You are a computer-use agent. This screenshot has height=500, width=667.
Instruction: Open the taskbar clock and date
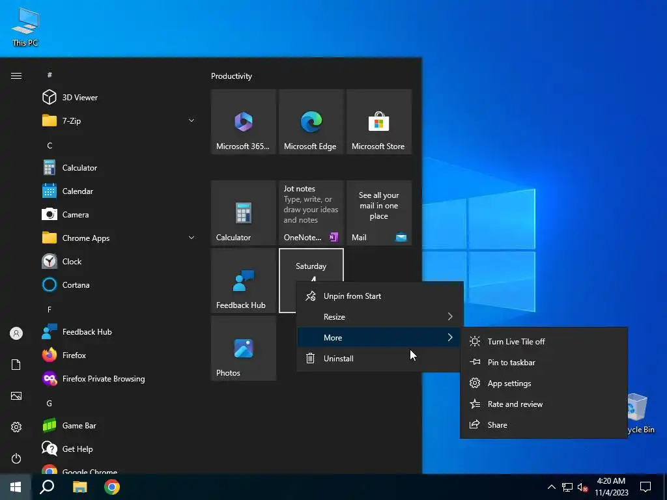(611, 487)
